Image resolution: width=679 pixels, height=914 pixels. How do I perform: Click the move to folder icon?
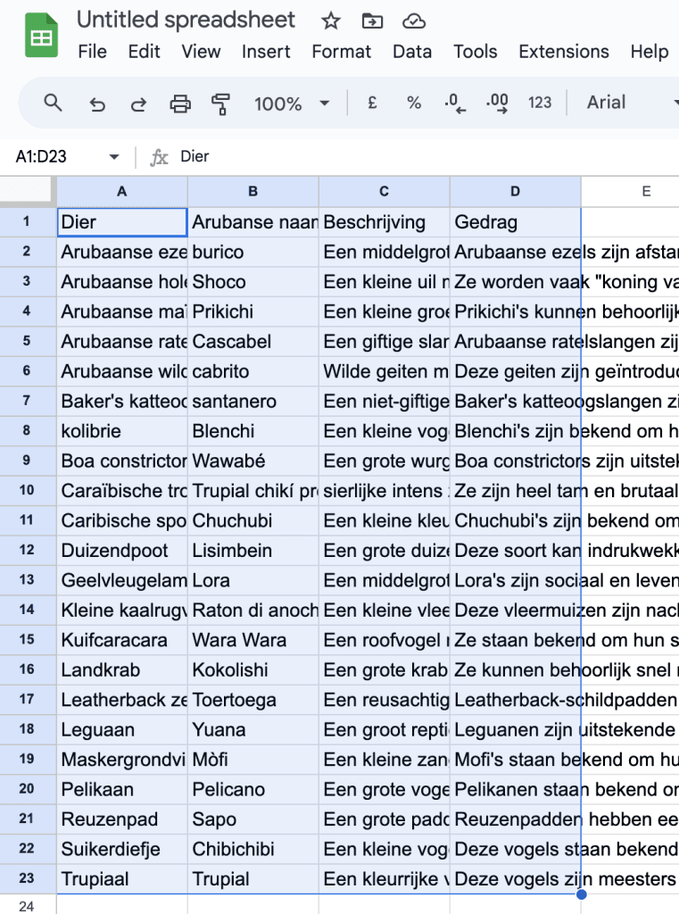(x=372, y=21)
